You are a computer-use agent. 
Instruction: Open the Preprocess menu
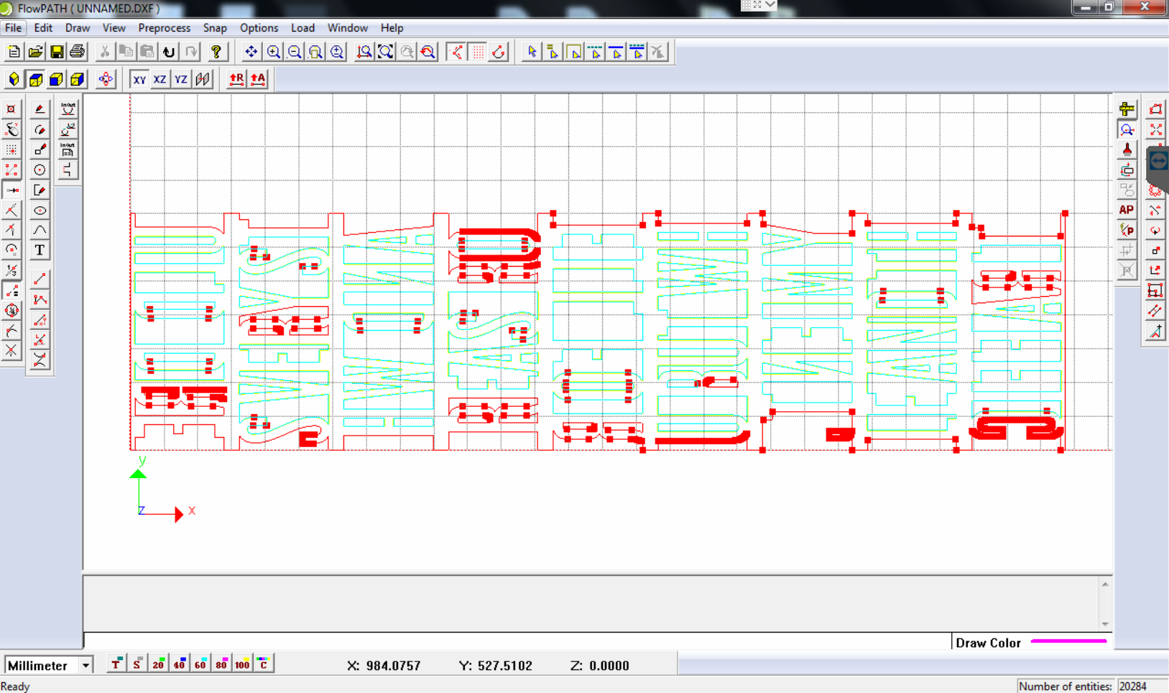pyautogui.click(x=165, y=28)
